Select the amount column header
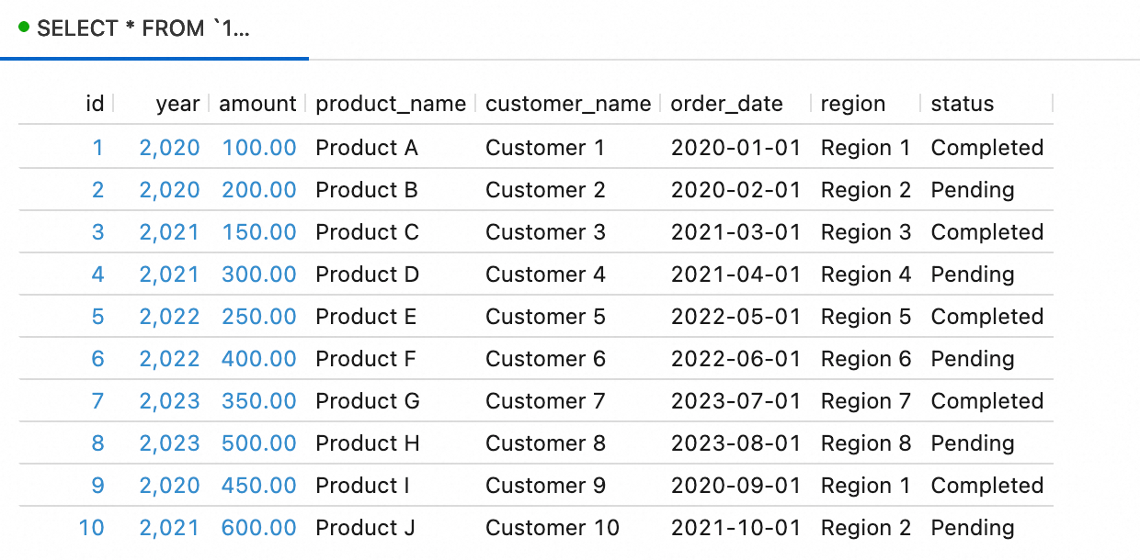Screen dimensions: 1140x560 [x=257, y=104]
